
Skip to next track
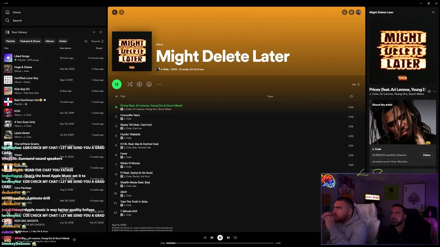[228, 237]
